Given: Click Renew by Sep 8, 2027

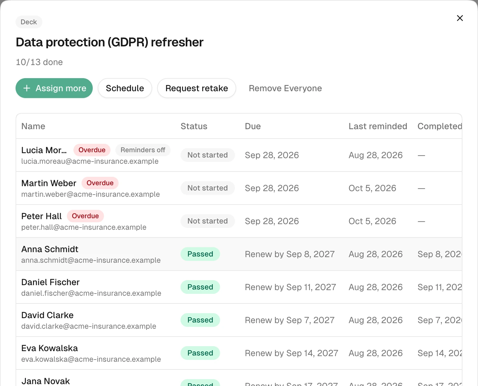Looking at the screenshot, I should [x=290, y=254].
